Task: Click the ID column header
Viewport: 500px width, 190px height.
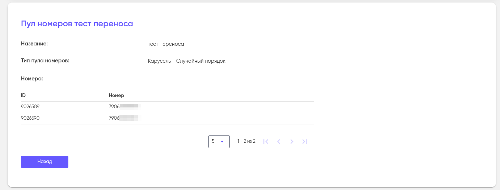Action: pyautogui.click(x=24, y=96)
